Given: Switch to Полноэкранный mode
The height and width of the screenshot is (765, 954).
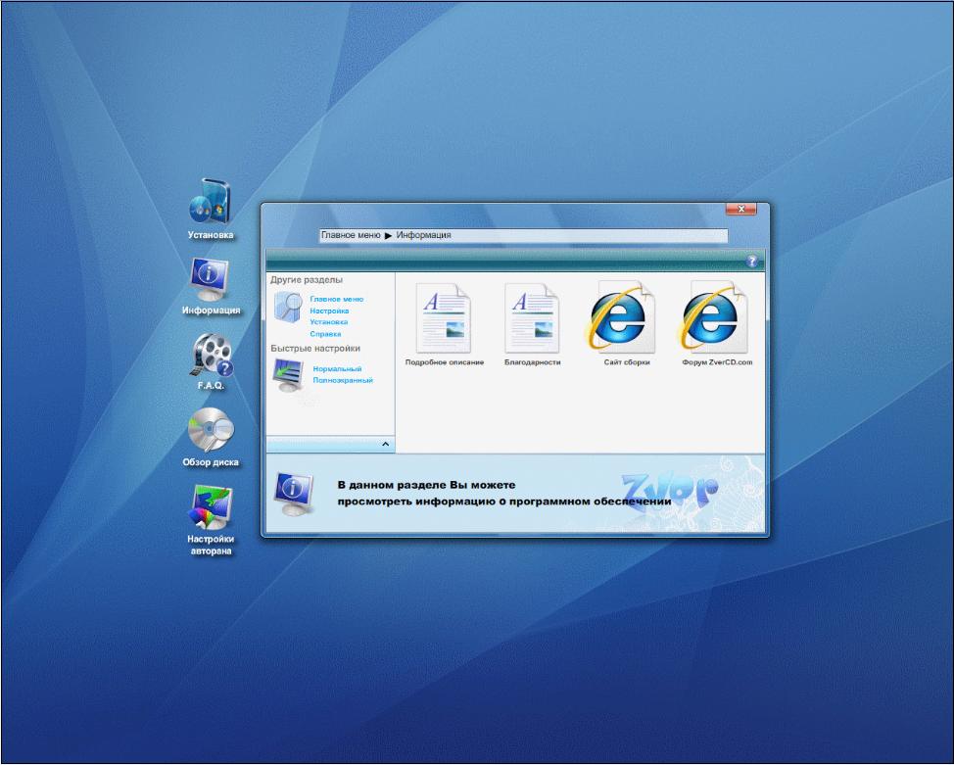Looking at the screenshot, I should pyautogui.click(x=343, y=380).
